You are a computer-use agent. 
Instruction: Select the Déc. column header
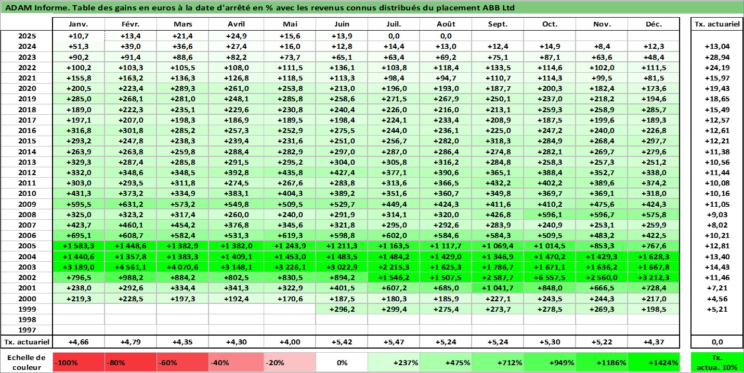[654, 24]
